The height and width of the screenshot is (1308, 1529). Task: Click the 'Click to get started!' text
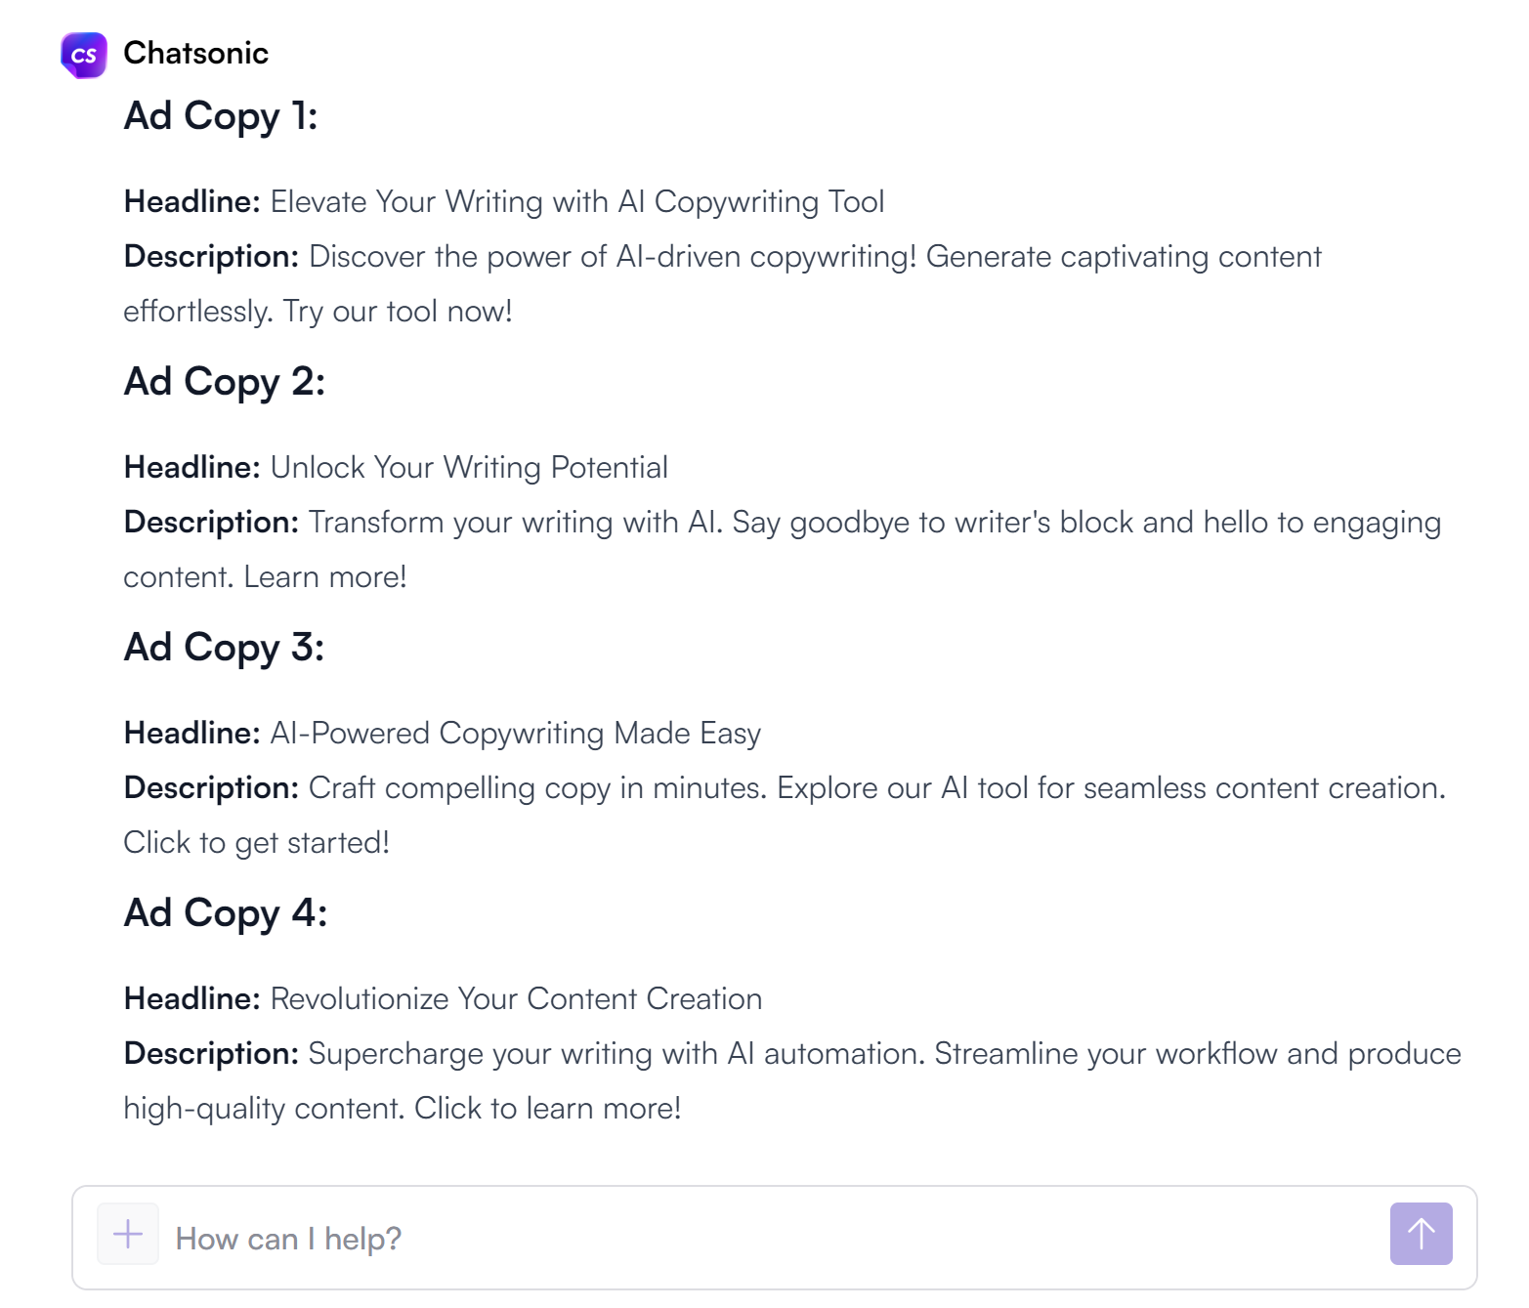click(x=256, y=843)
